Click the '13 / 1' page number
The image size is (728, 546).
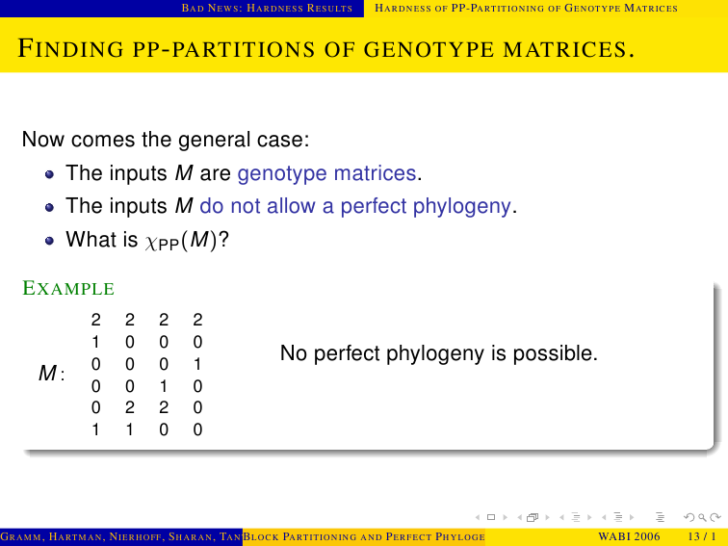pos(703,536)
